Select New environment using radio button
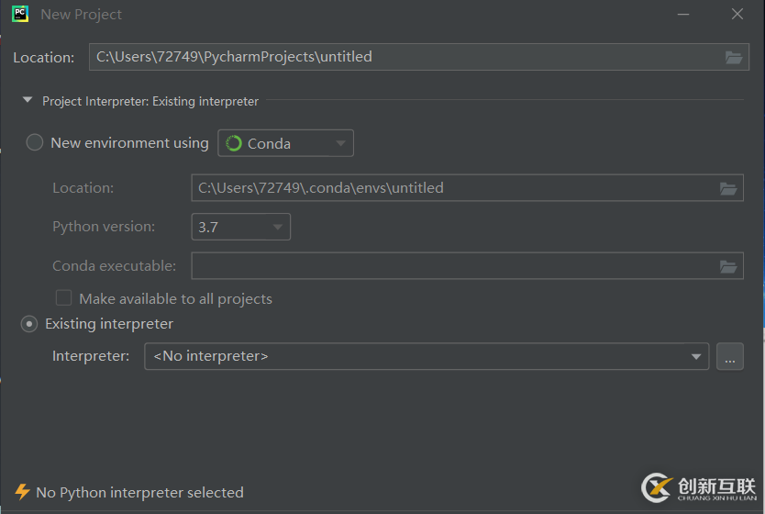The height and width of the screenshot is (514, 765). (35, 143)
